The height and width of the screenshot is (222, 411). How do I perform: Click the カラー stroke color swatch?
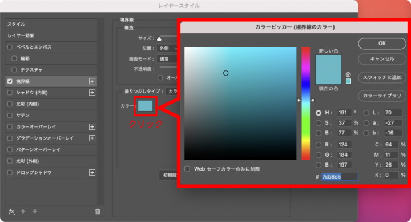pyautogui.click(x=146, y=106)
